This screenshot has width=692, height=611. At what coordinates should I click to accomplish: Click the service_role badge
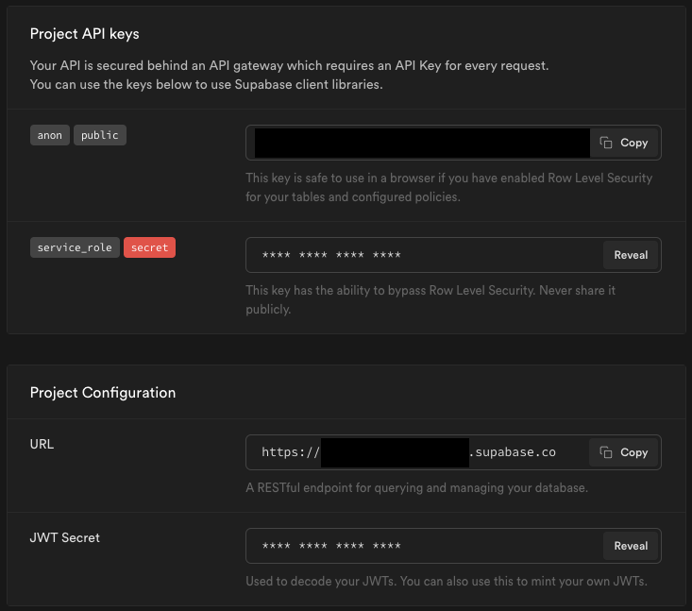[75, 247]
